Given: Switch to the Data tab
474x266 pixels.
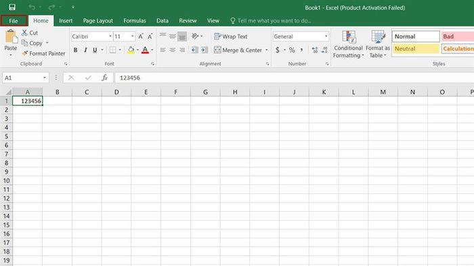Looking at the screenshot, I should coord(163,21).
